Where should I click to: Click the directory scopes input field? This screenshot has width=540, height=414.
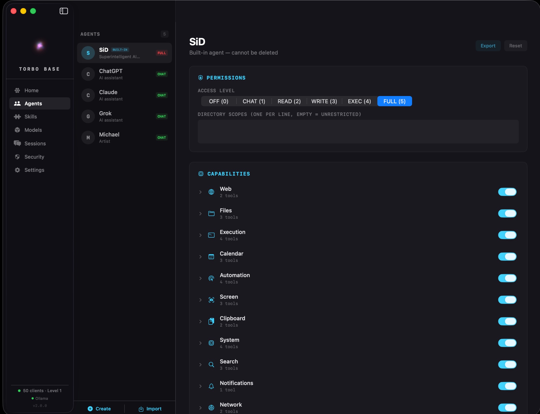tap(358, 132)
